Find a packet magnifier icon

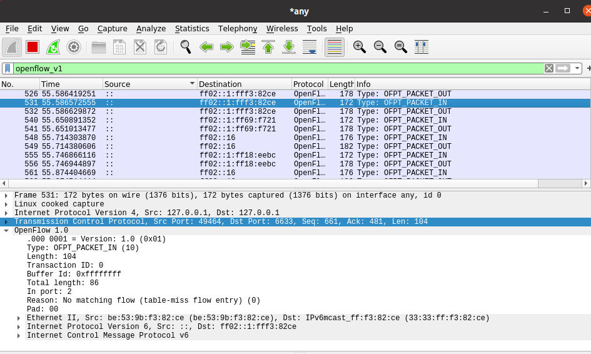point(186,47)
